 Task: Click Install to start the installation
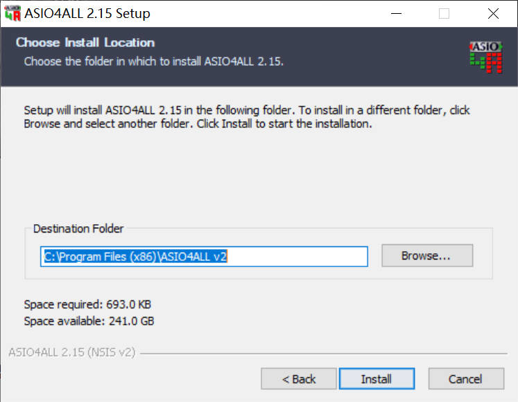[377, 379]
